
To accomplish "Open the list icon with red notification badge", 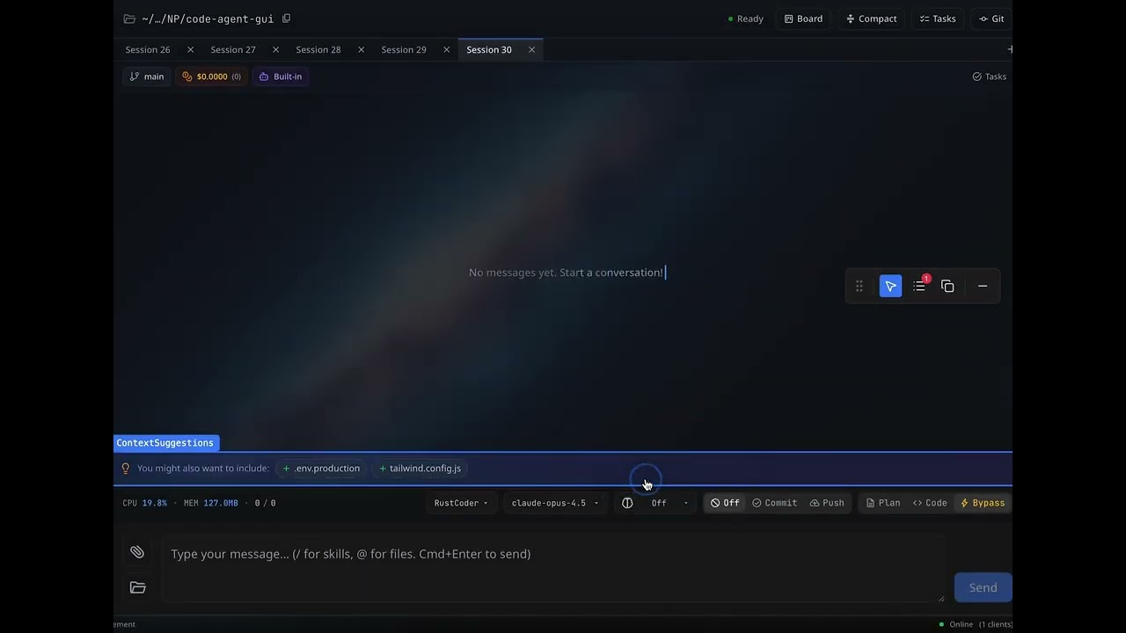I will pos(919,287).
